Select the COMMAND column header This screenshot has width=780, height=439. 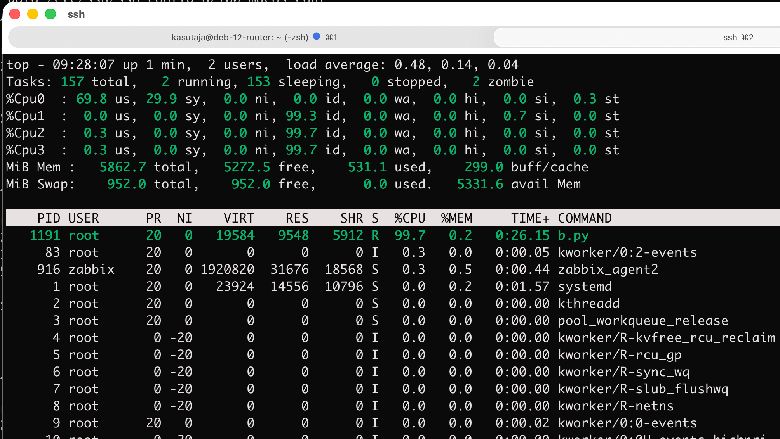coord(585,218)
